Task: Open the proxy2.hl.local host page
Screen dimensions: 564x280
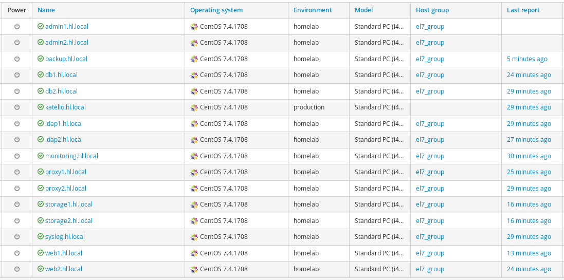Action: pos(66,188)
